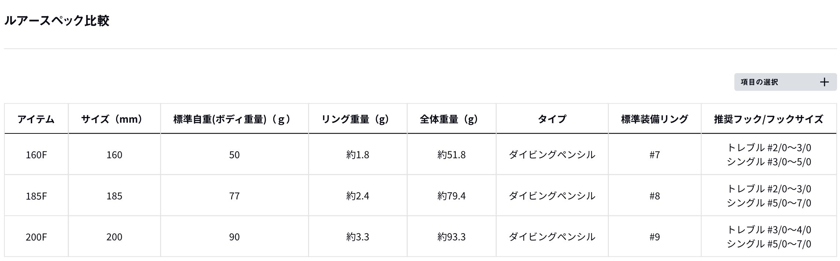
Task: Select the 185F item row
Action: [x=36, y=196]
